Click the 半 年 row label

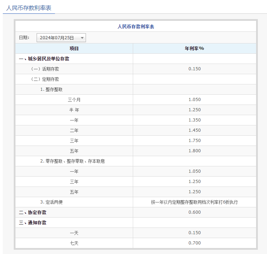74,110
